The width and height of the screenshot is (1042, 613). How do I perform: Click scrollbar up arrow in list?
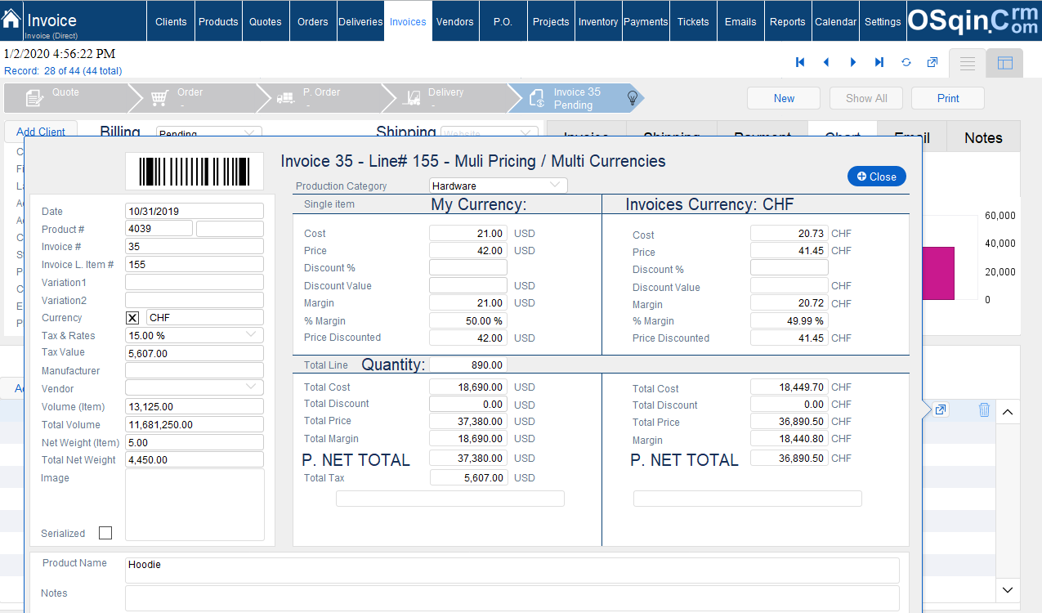tap(1008, 412)
